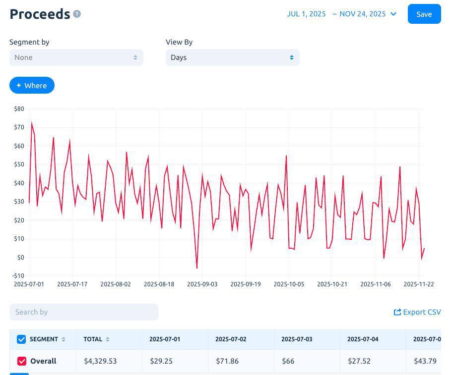Click the Export CSV icon
The image size is (450, 375).
(x=397, y=312)
